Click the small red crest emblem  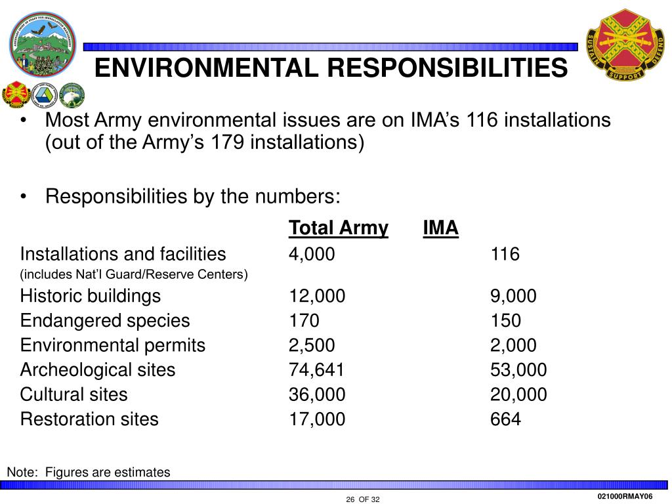16,95
